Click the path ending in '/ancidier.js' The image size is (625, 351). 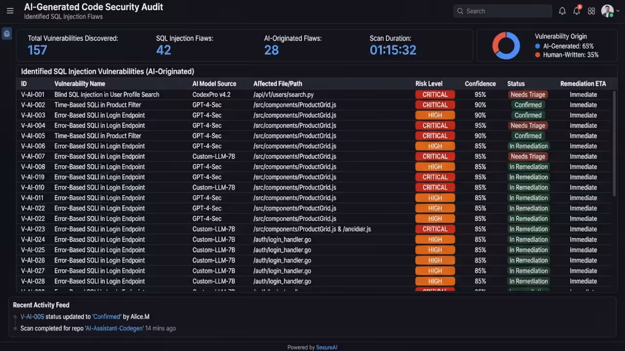pos(312,229)
